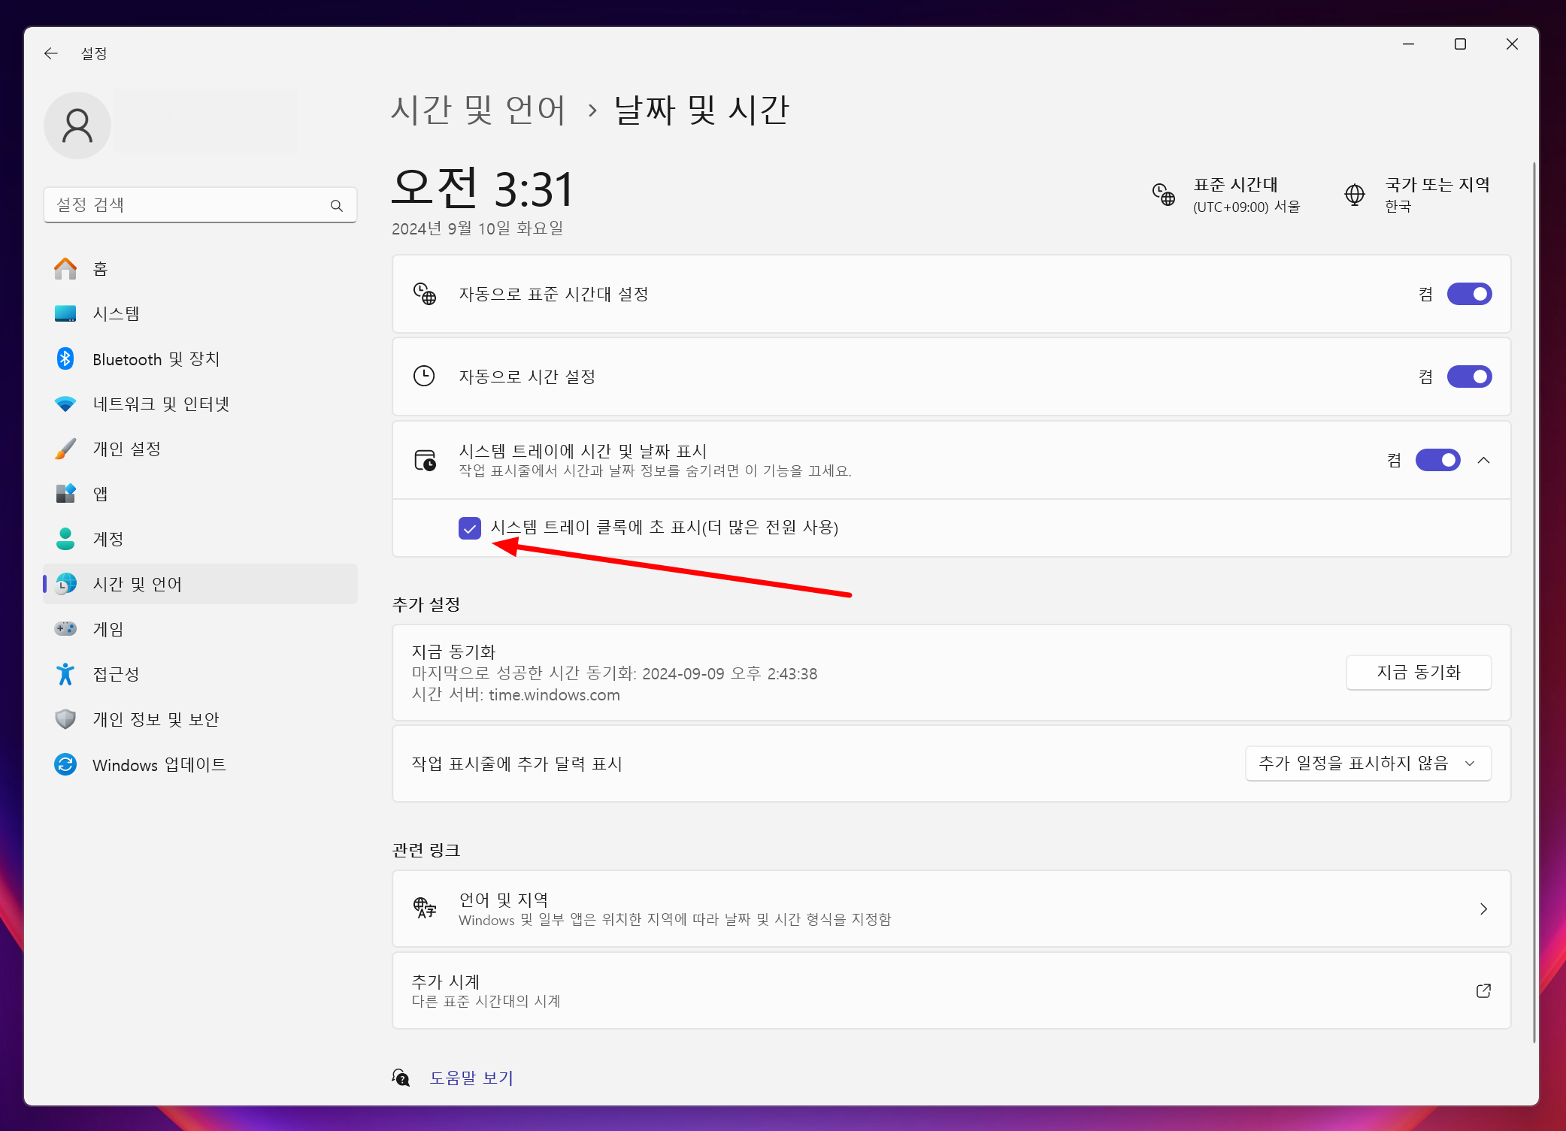Select 개인 설정 in the sidebar

(x=126, y=449)
